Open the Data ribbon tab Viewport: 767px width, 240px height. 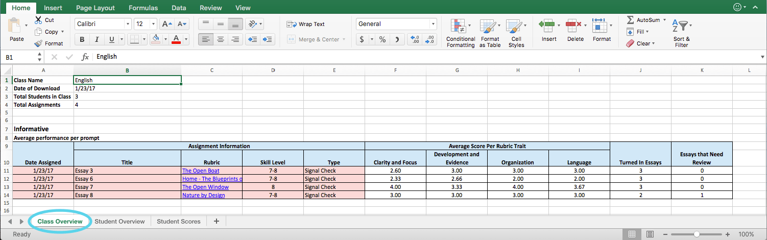pos(179,8)
